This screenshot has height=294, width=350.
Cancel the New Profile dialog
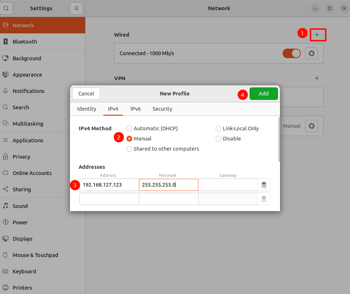pos(86,94)
